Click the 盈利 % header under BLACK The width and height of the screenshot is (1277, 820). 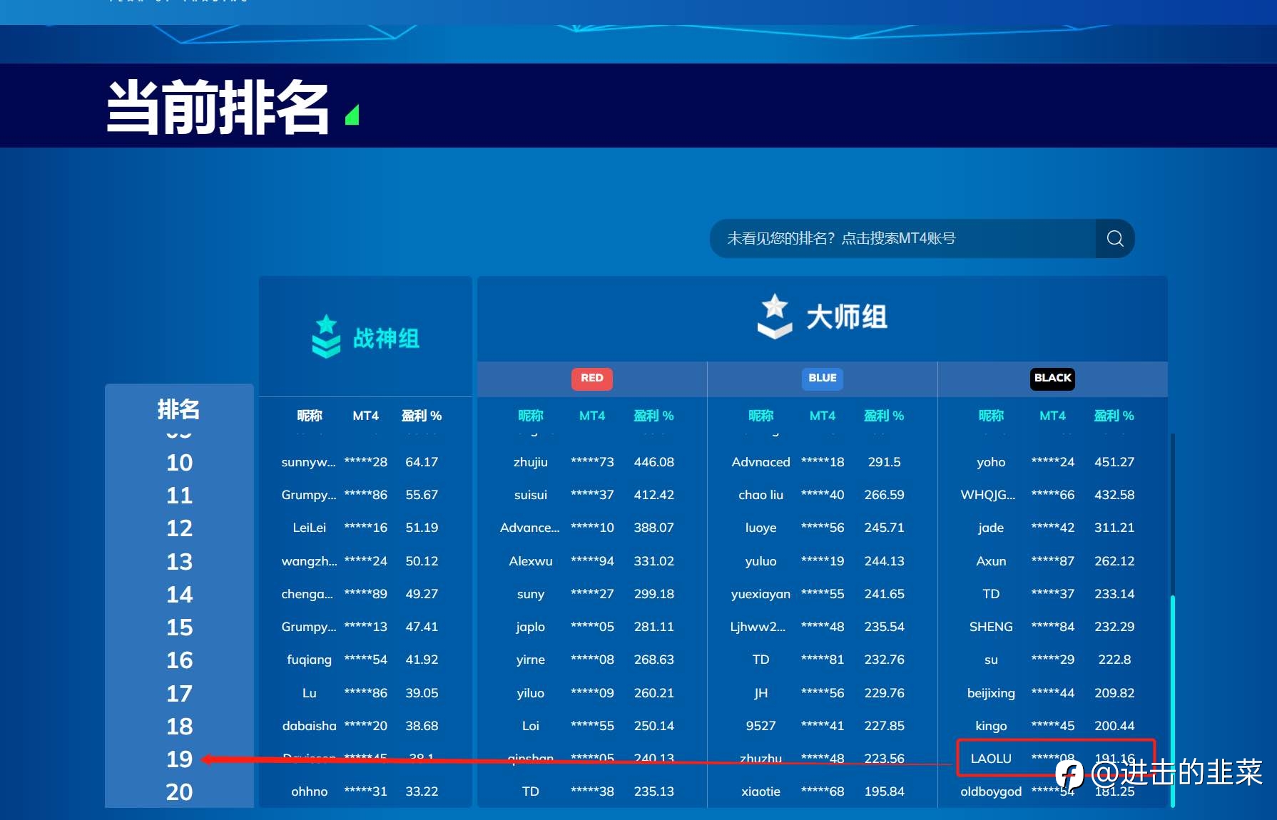(1114, 416)
